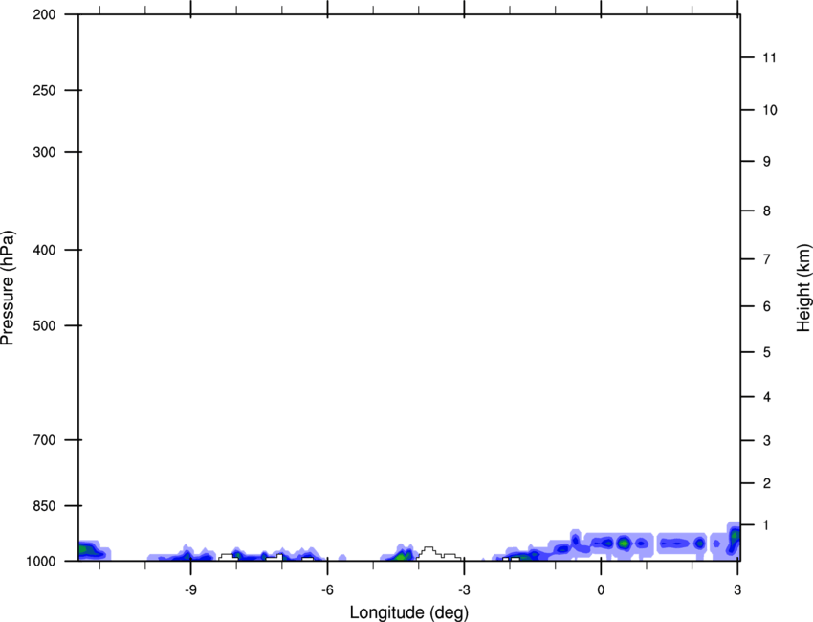This screenshot has width=813, height=622.
Task: Click the 9 km height label
Action: pyautogui.click(x=767, y=162)
